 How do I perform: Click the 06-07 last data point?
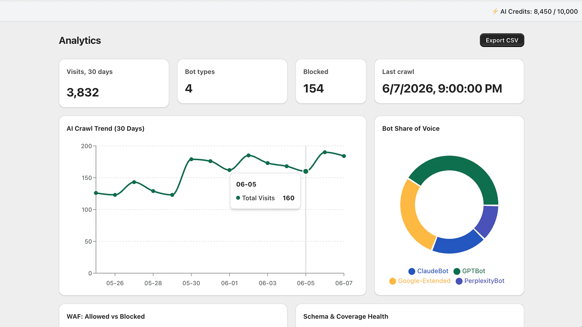[344, 156]
